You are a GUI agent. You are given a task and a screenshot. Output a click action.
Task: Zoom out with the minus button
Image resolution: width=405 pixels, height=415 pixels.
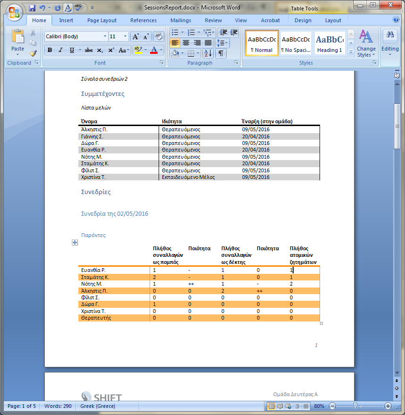click(x=332, y=406)
